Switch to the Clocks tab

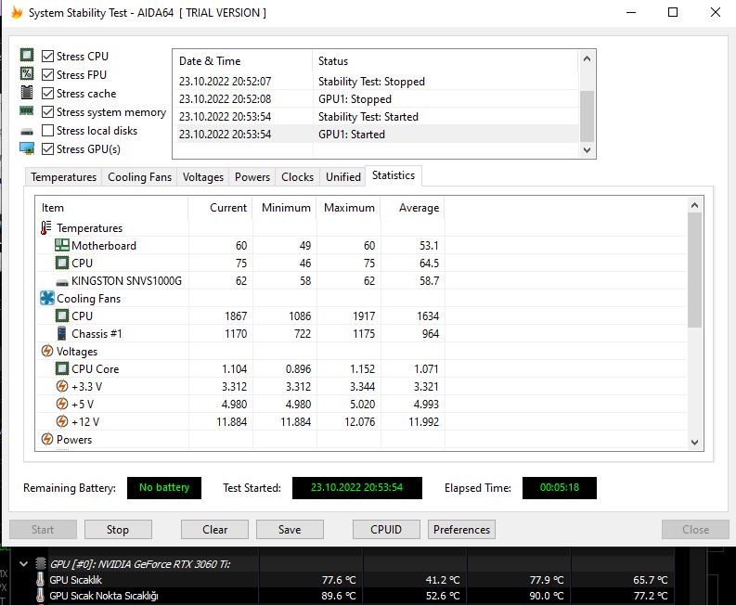(x=297, y=177)
